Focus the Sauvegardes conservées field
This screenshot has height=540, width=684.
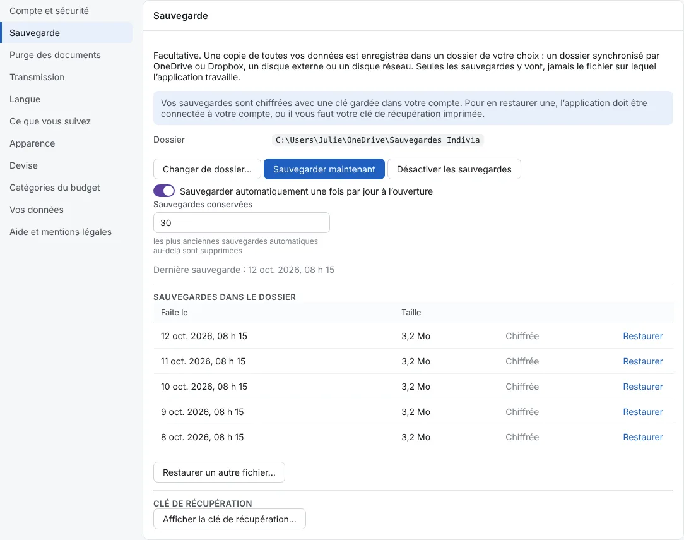(x=242, y=223)
